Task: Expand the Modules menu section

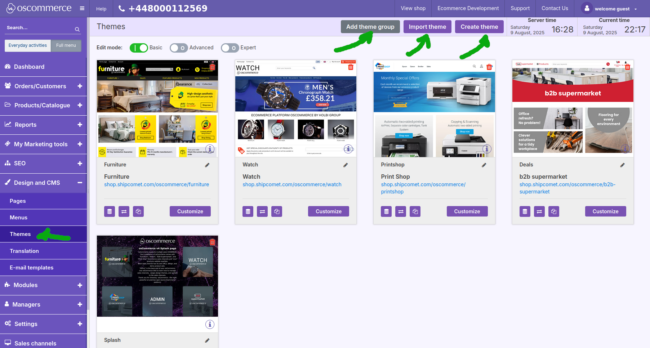Action: (x=80, y=285)
